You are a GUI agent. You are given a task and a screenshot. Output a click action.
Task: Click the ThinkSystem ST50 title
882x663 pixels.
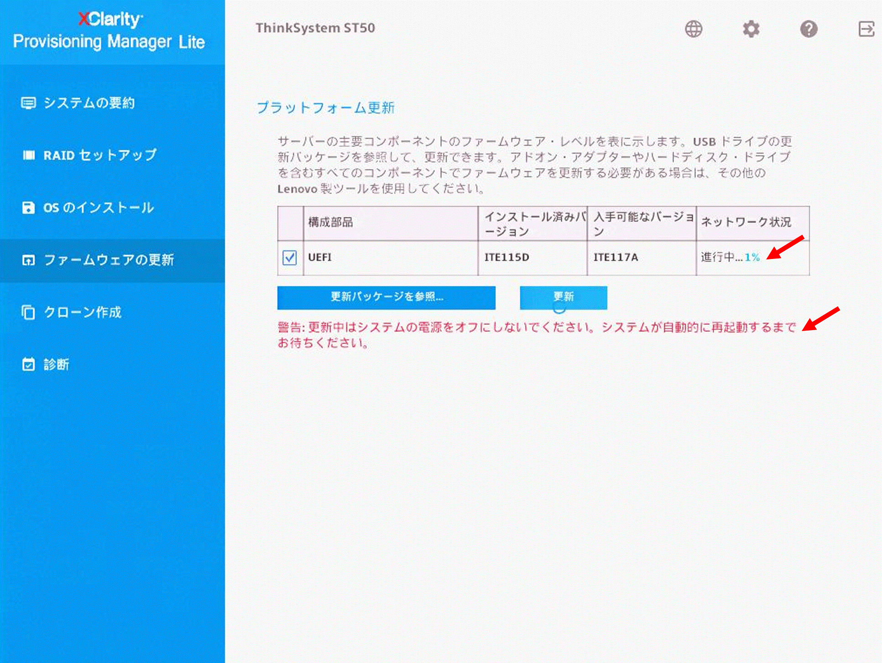pos(315,28)
